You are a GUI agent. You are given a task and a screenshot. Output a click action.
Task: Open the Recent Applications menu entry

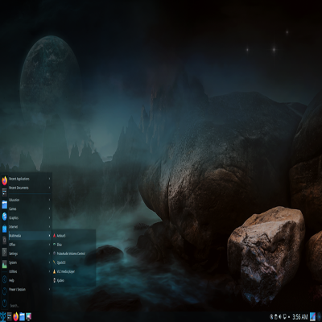[30, 179]
